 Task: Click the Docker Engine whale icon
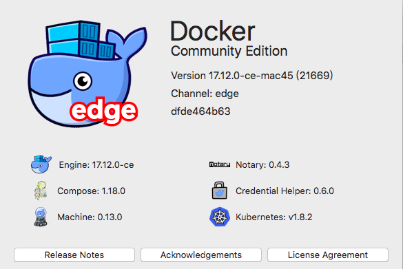41,164
